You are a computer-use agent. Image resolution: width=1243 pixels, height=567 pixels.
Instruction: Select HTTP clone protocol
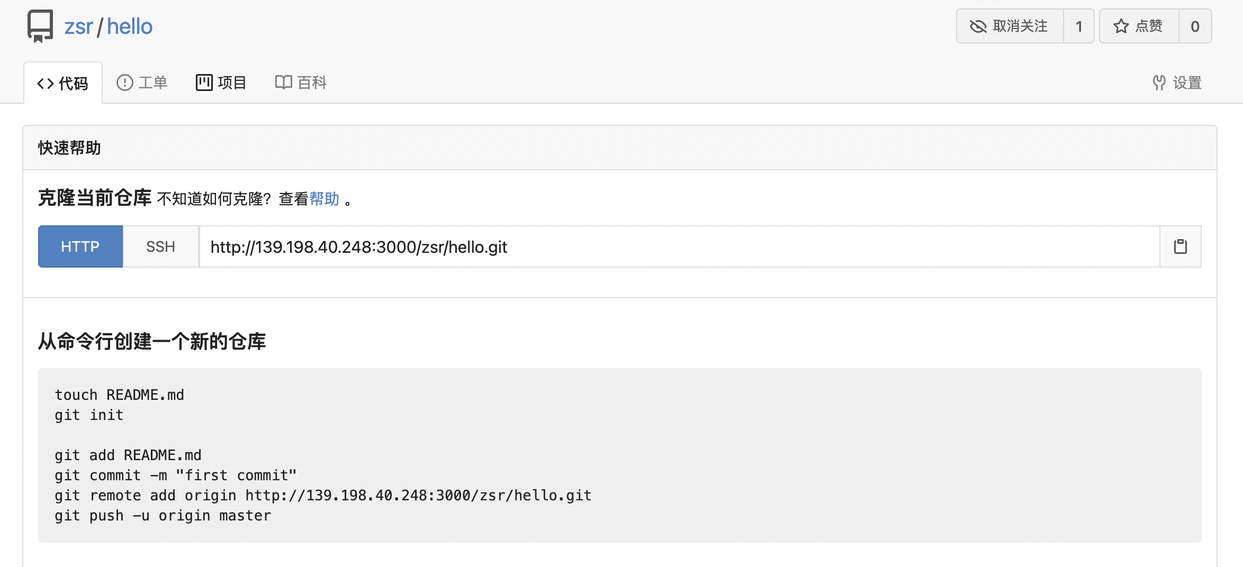[80, 246]
